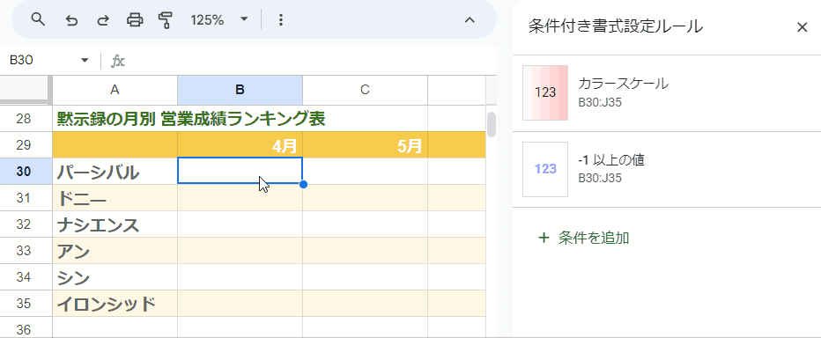Select row 31 header
Viewport: 821px width, 338px height.
[x=26, y=198]
